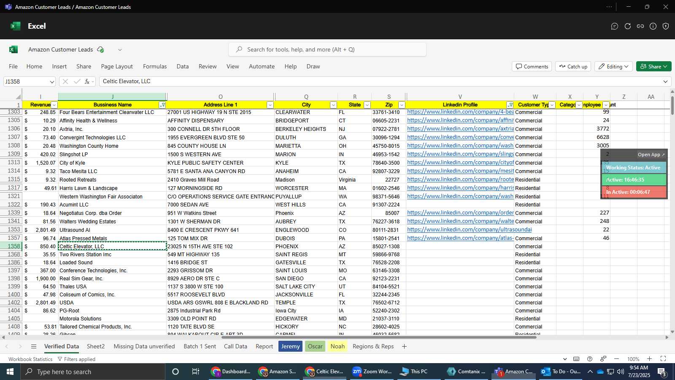Switch to the Insert ribbon tab

[59, 67]
